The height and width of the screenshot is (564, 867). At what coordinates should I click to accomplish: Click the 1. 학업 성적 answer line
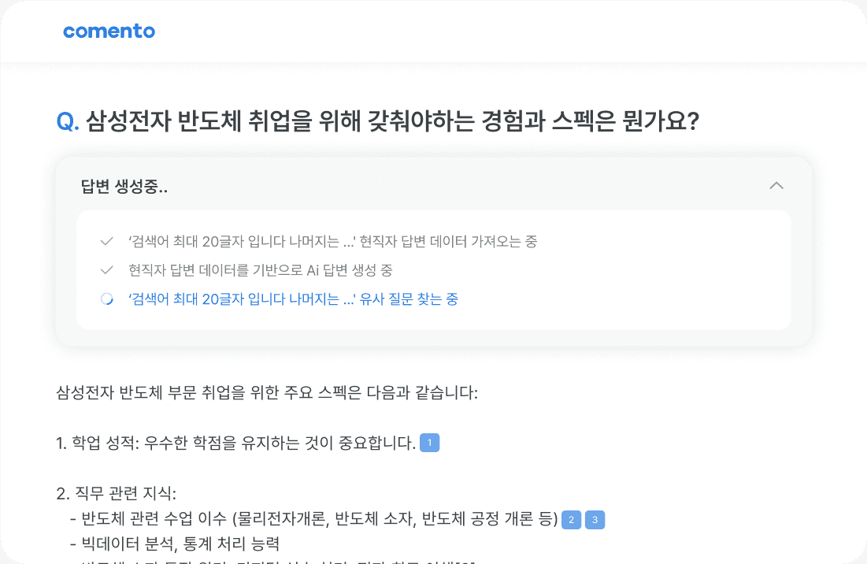[235, 443]
